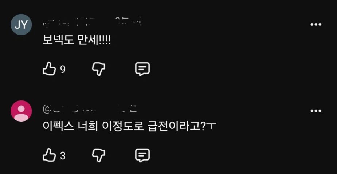The image size is (337, 174).
Task: Select the comment text '보넥도 만세!!!!!'
Action: (x=77, y=40)
